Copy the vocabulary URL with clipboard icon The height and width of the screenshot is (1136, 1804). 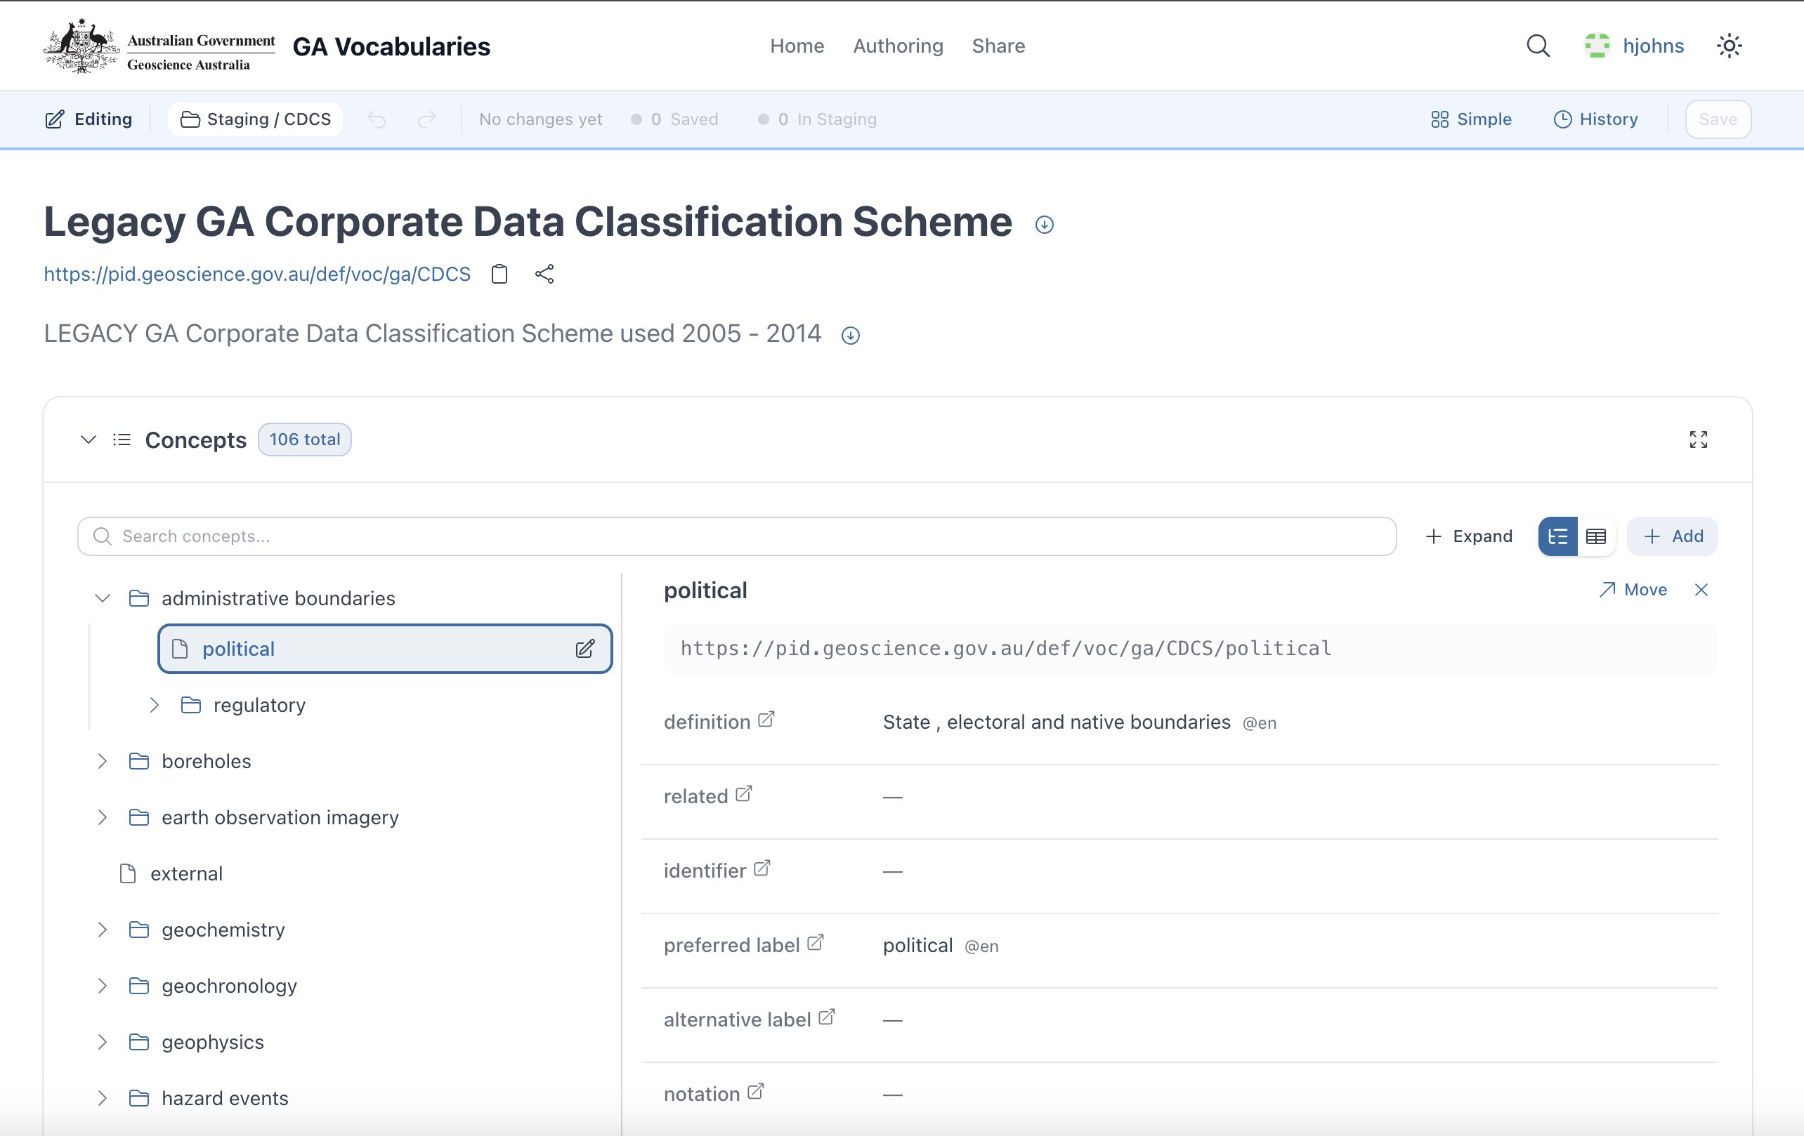499,274
